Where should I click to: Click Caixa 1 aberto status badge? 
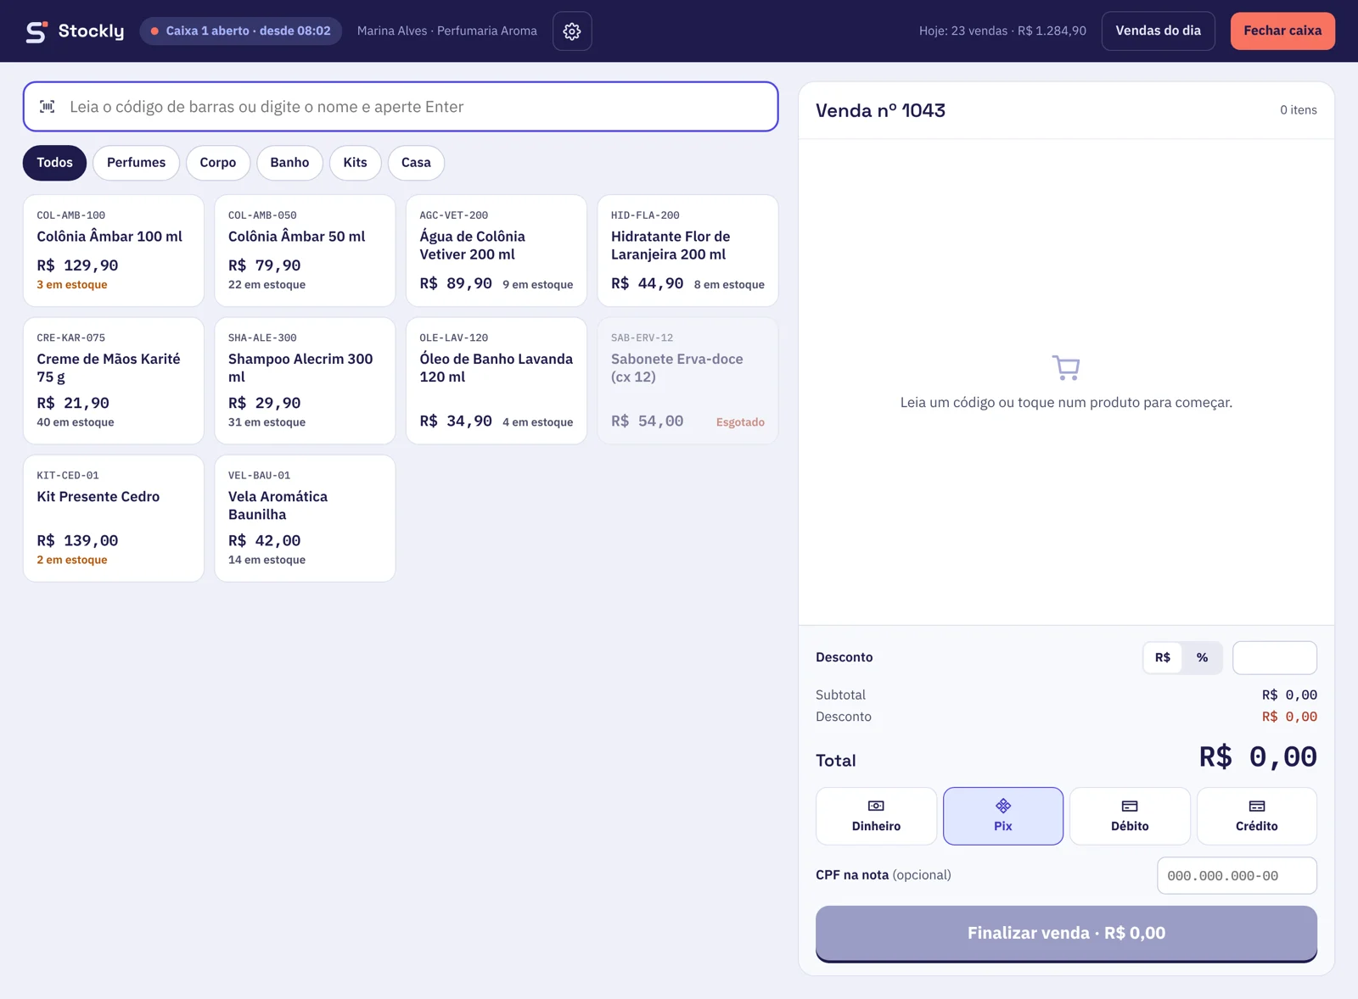pos(241,31)
